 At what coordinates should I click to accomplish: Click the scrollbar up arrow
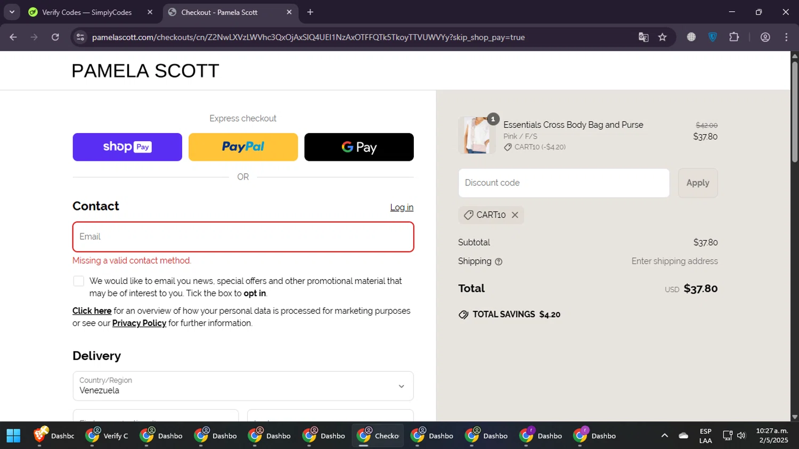pyautogui.click(x=795, y=55)
